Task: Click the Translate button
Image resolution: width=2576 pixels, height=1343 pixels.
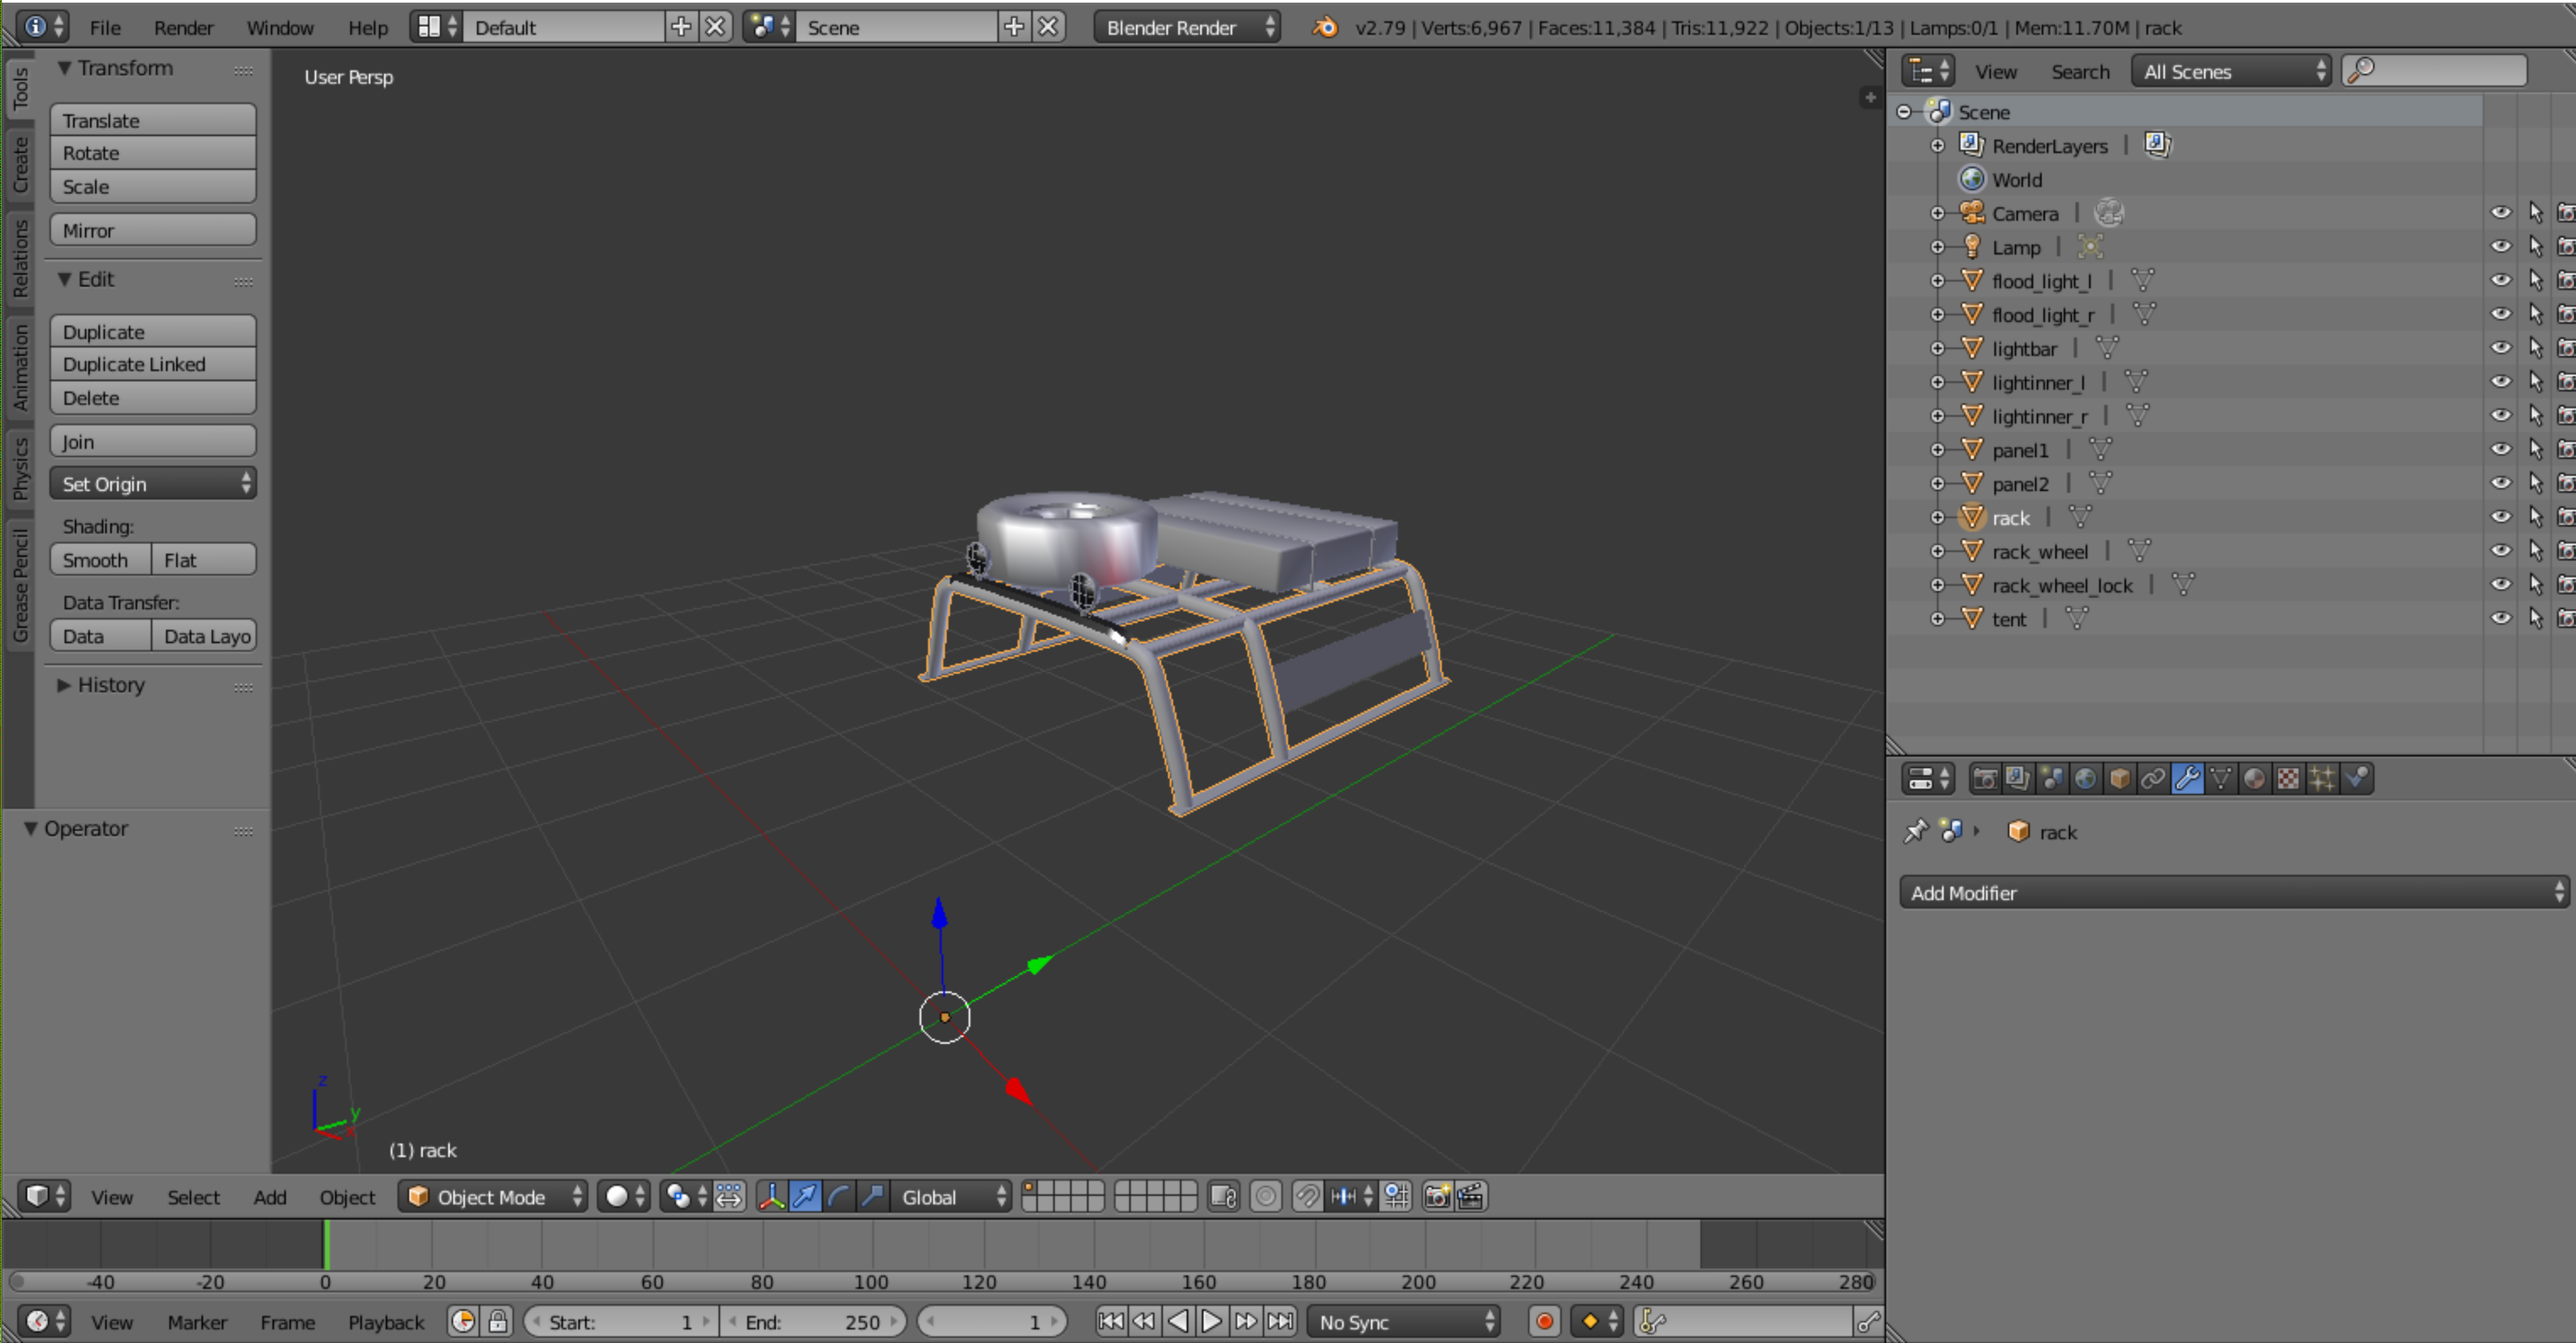Action: (x=153, y=120)
